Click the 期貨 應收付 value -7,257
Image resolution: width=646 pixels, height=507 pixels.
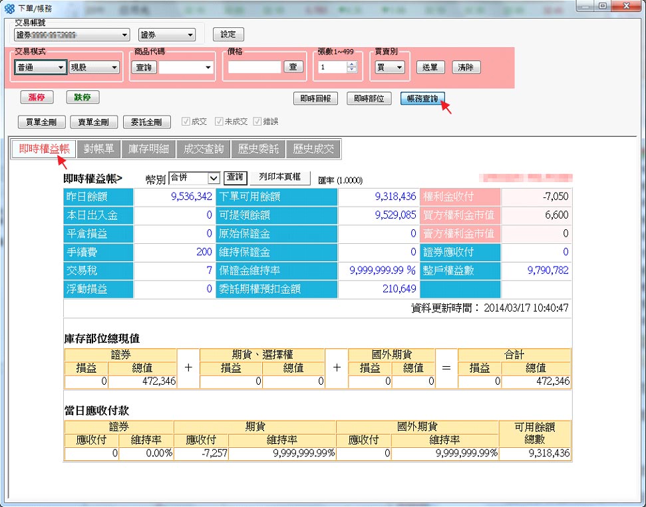[x=215, y=453]
